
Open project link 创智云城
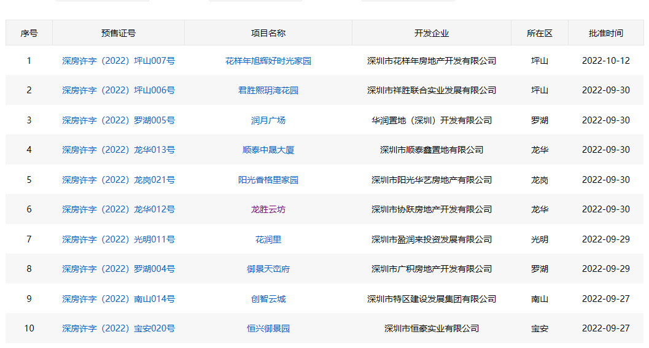[268, 299]
